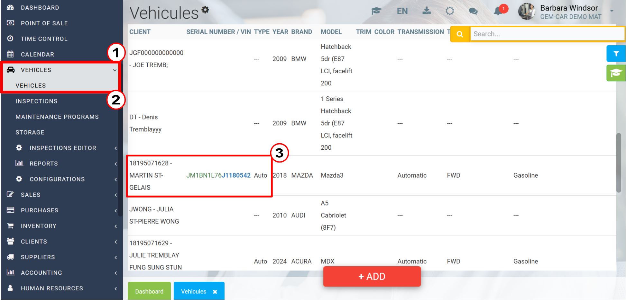Viewport: 626px width, 300px height.
Task: Click the graduation cap icon in header
Action: pyautogui.click(x=376, y=11)
